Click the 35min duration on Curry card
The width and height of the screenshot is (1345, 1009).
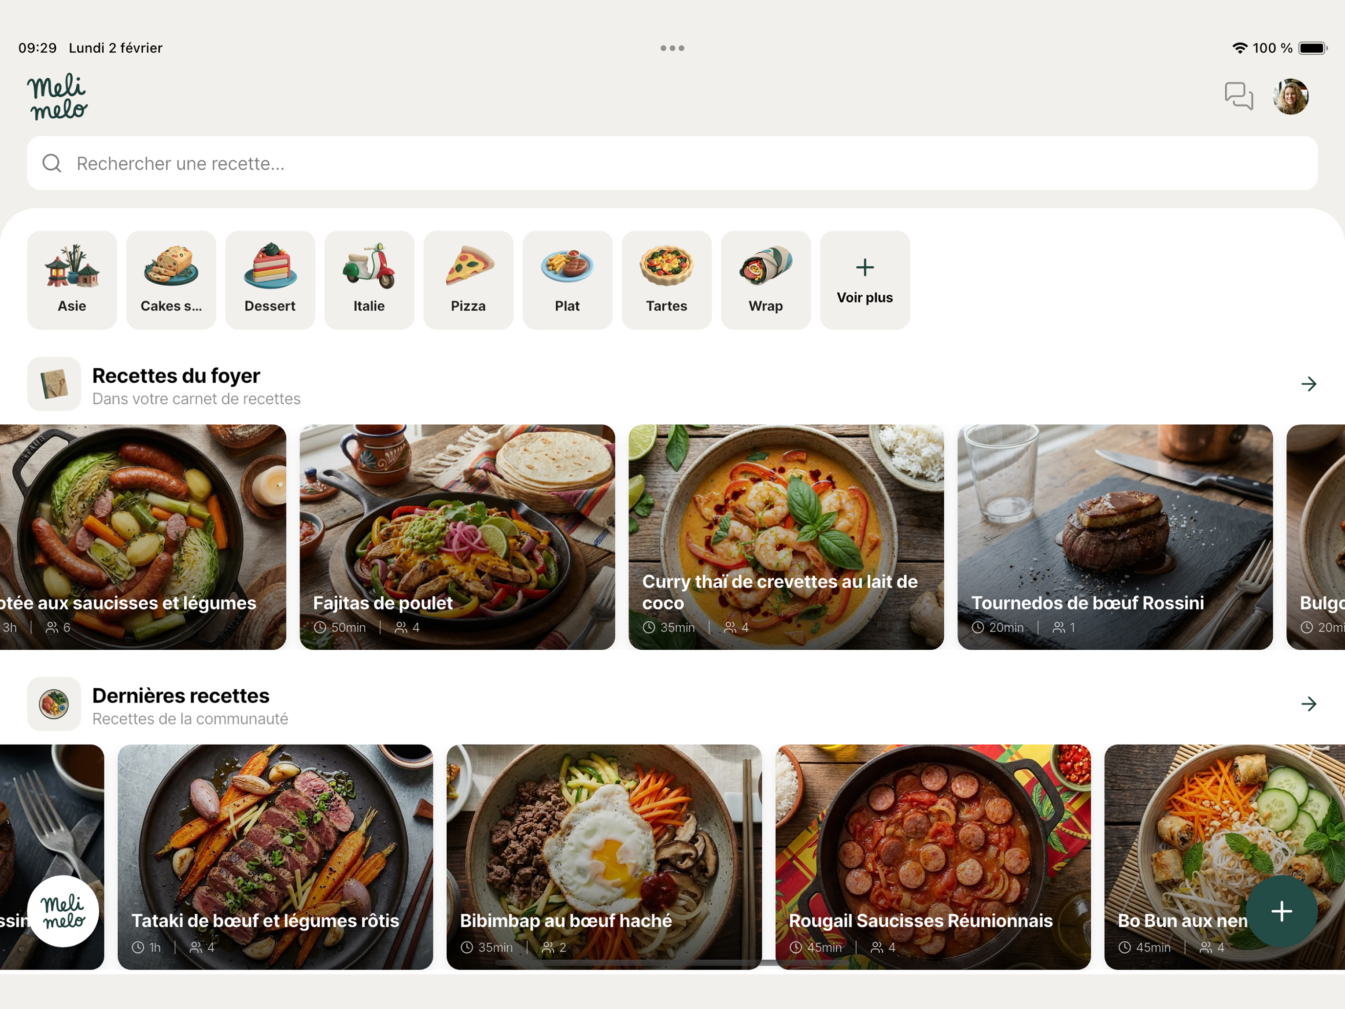[x=677, y=627]
